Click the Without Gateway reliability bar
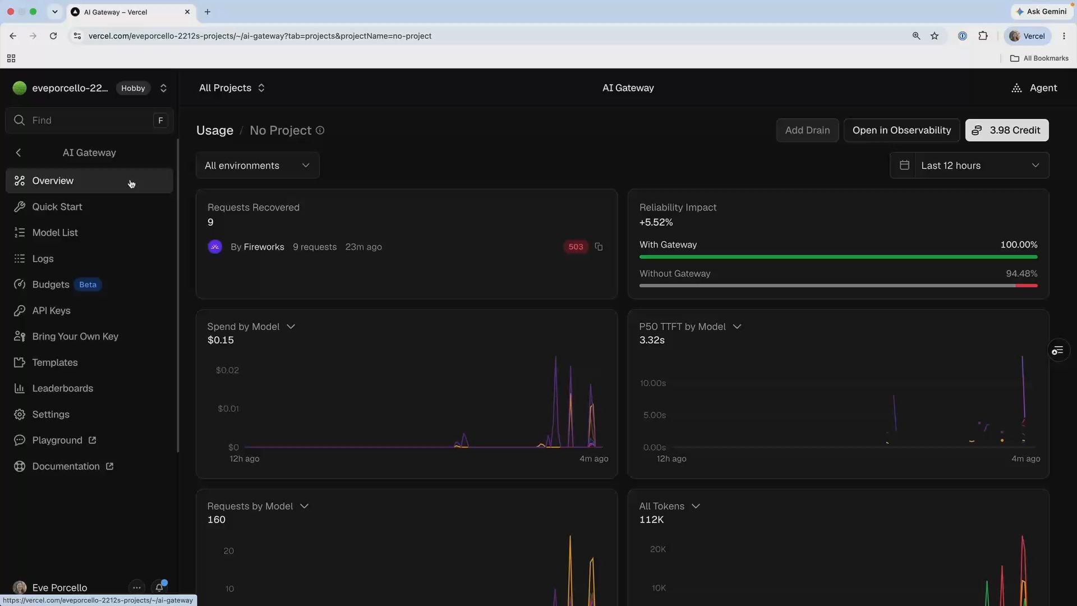 tap(838, 286)
